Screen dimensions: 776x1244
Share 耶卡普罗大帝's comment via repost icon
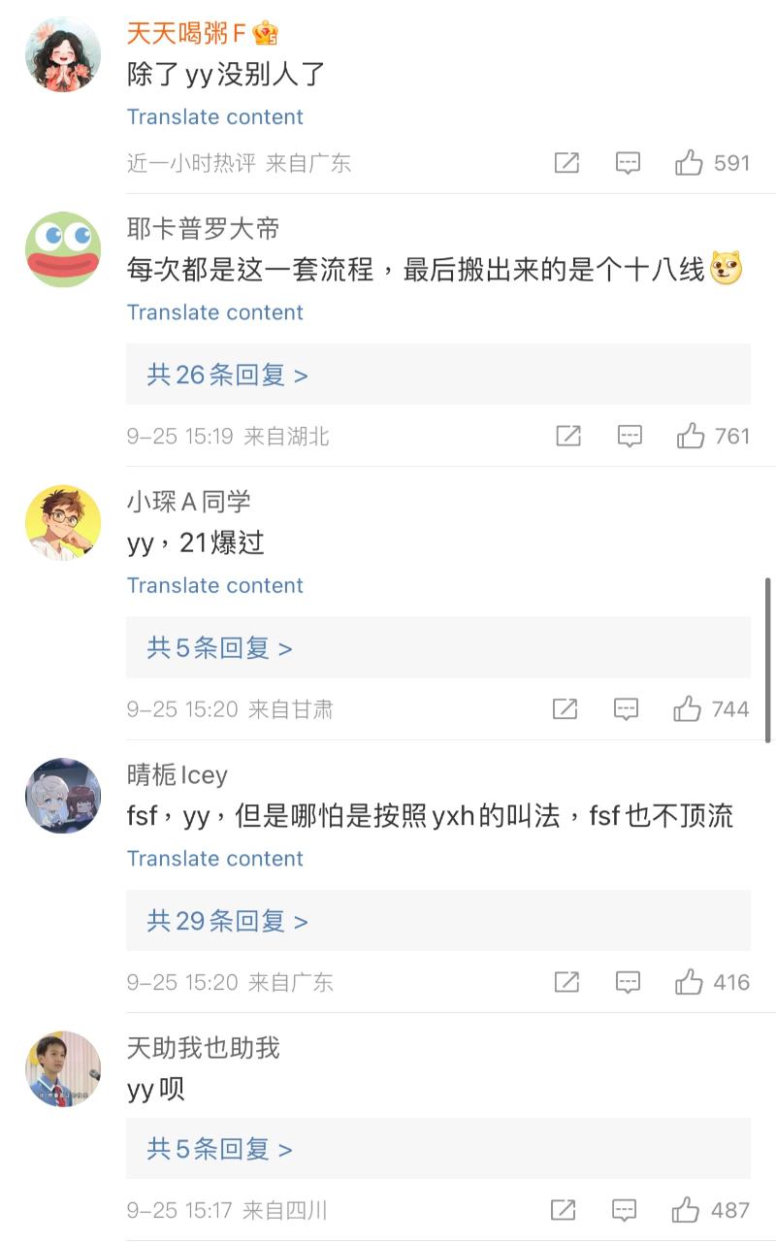[568, 436]
